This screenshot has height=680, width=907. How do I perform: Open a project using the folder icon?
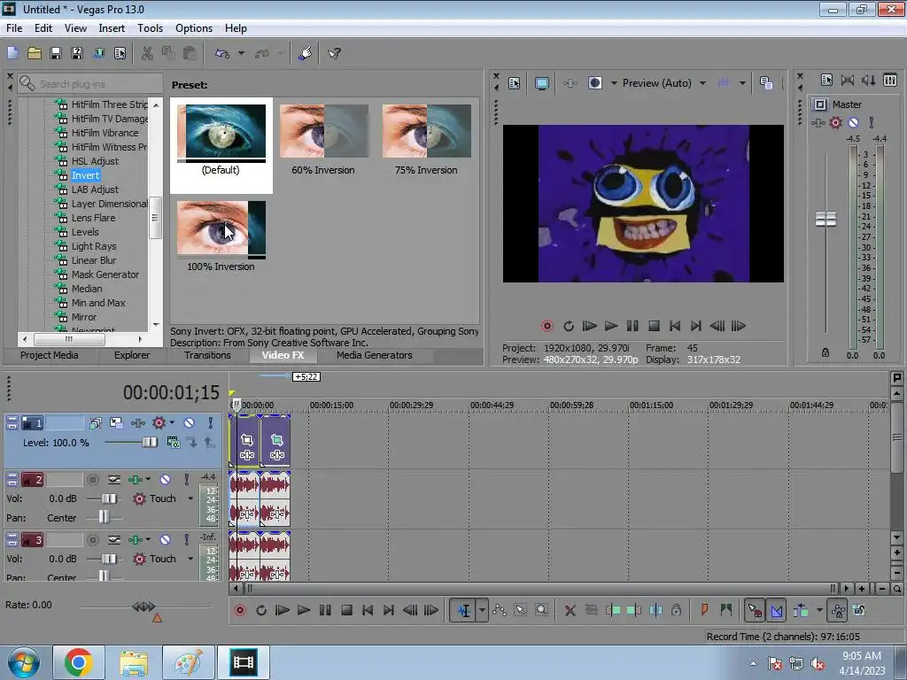point(35,54)
